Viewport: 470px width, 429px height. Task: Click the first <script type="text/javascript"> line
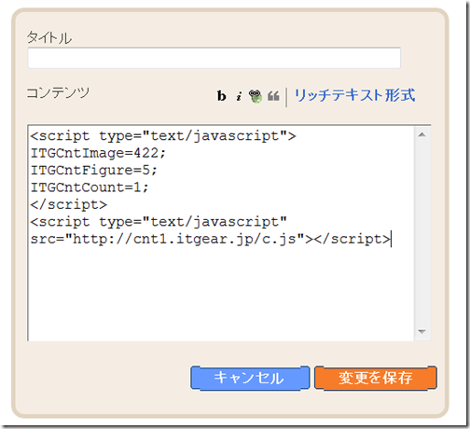click(x=163, y=136)
